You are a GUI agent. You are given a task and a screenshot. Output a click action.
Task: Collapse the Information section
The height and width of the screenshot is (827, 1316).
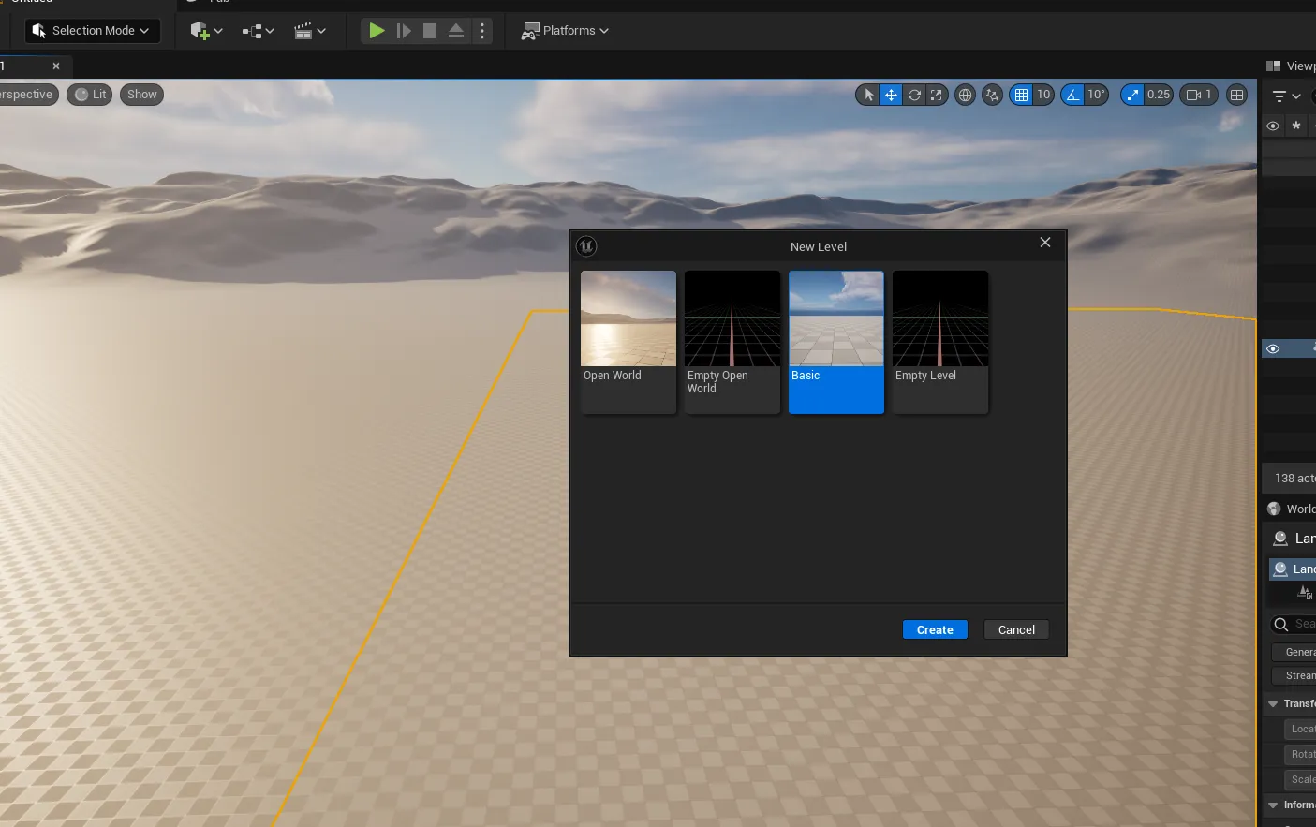click(x=1273, y=805)
